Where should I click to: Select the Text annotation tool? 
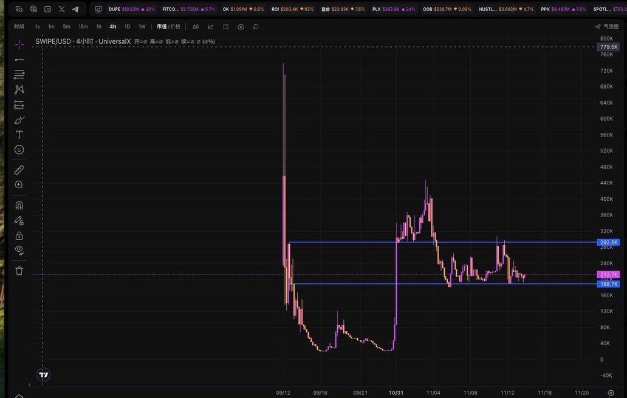(x=19, y=135)
